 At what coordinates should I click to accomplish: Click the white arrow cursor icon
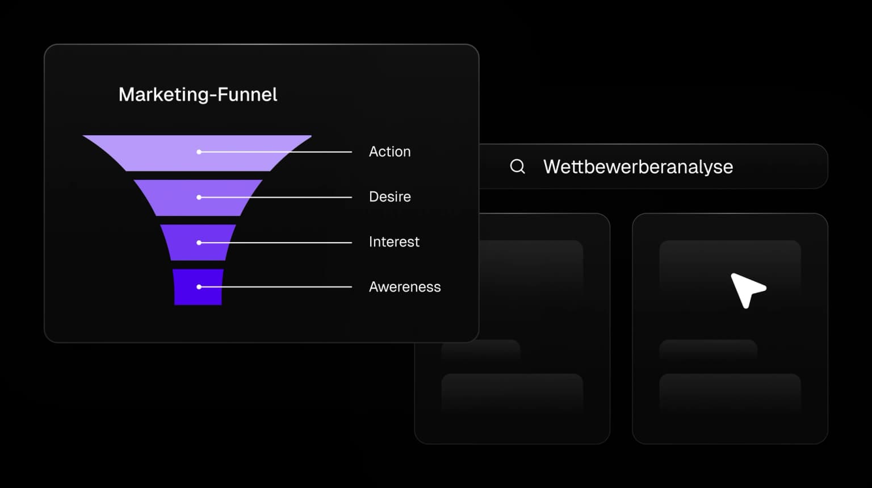point(747,289)
